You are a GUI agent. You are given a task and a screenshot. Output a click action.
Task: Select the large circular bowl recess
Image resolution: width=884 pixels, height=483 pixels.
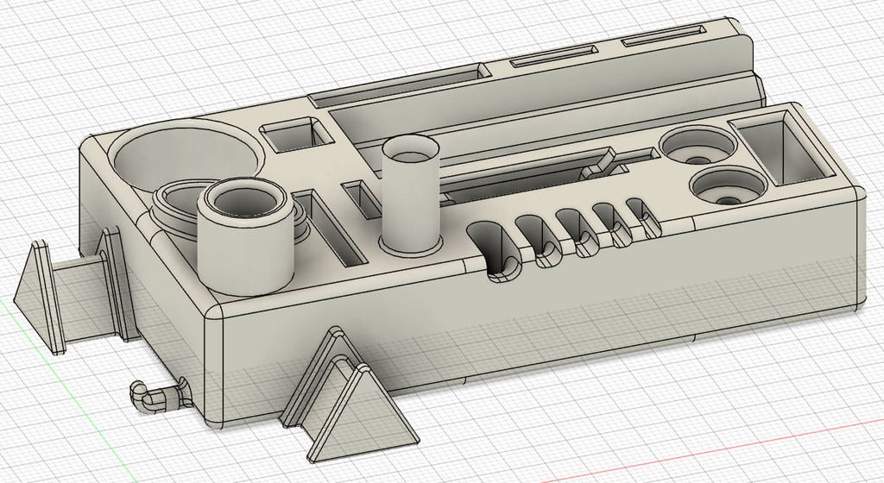pyautogui.click(x=186, y=154)
